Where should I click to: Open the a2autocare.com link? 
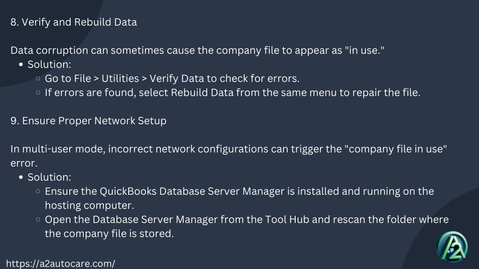tap(60, 263)
